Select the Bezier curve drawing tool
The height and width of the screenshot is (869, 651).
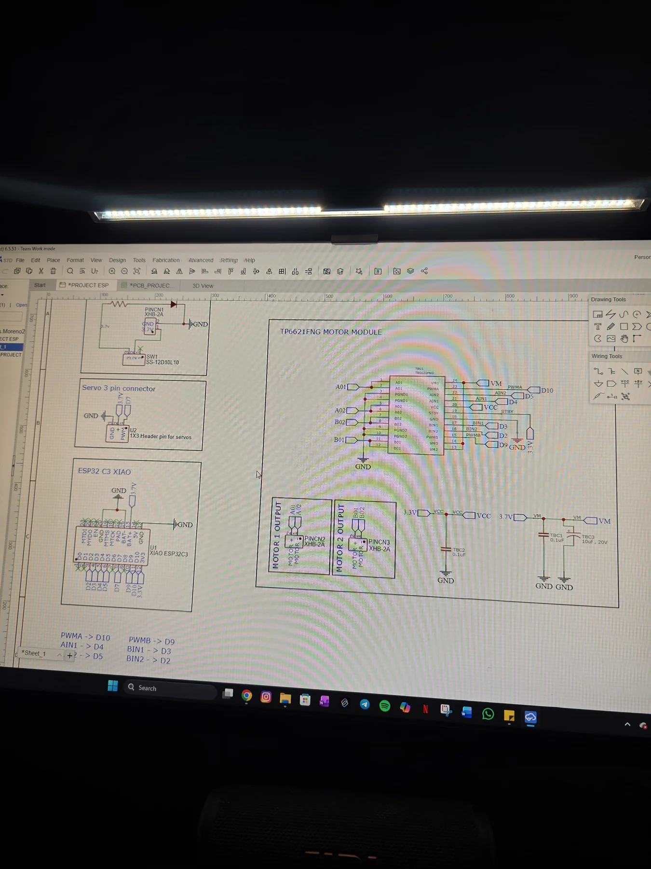tap(624, 314)
